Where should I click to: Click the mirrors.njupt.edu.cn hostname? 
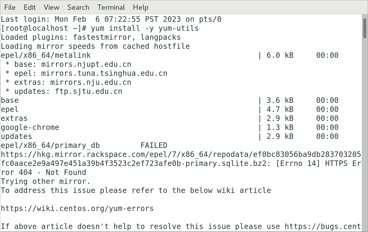(x=86, y=64)
